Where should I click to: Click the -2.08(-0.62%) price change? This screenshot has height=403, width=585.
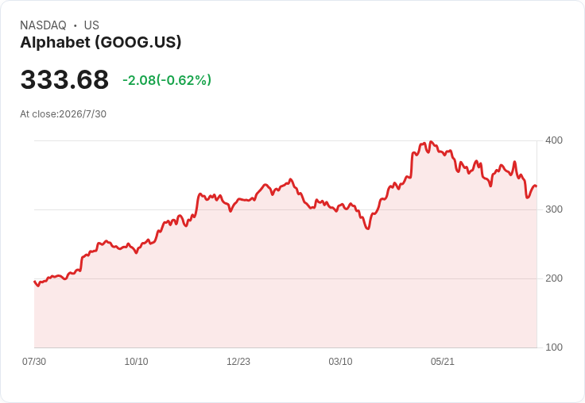click(x=167, y=80)
